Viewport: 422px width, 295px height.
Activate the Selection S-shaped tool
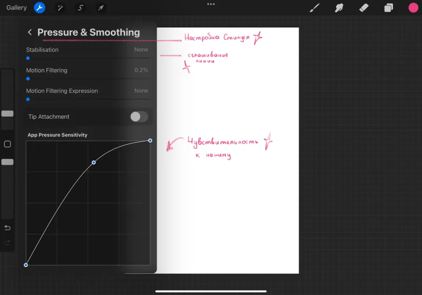pos(81,8)
